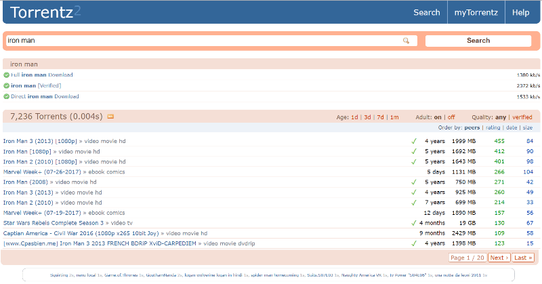This screenshot has width=542, height=284.
Task: Open Iron Man 3 (2013) [1080p] torrent
Action: [x=40, y=141]
